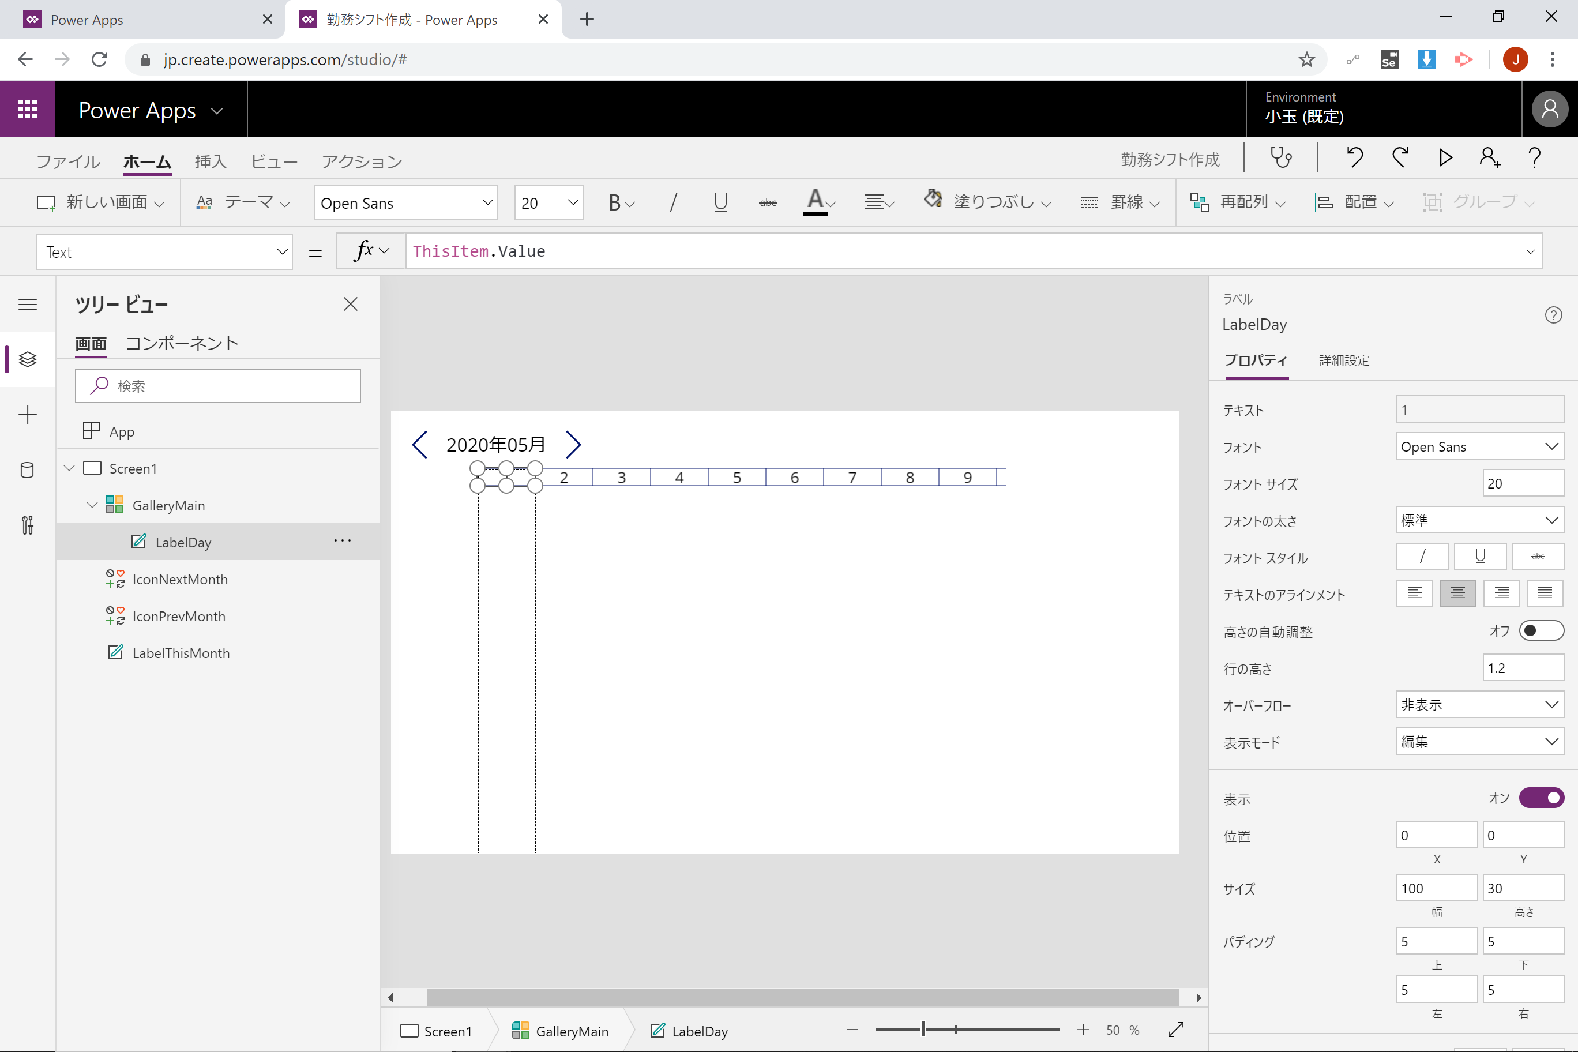Click the Share user-plus icon
This screenshot has height=1052, width=1578.
click(x=1489, y=157)
